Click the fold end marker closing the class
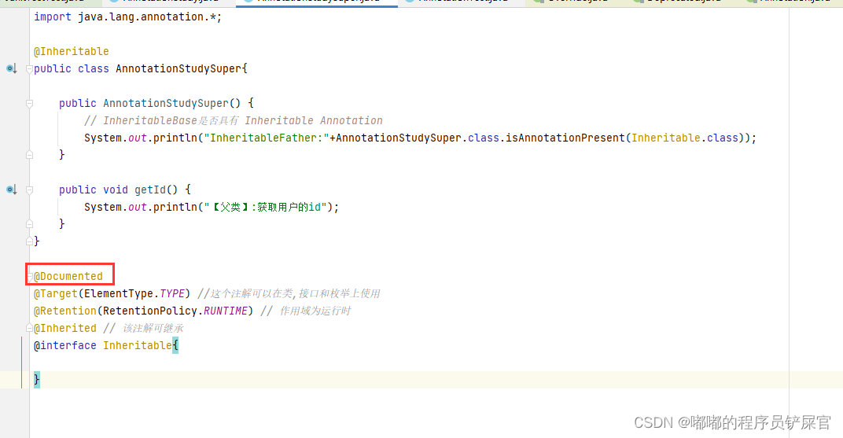843x438 pixels. coord(30,241)
